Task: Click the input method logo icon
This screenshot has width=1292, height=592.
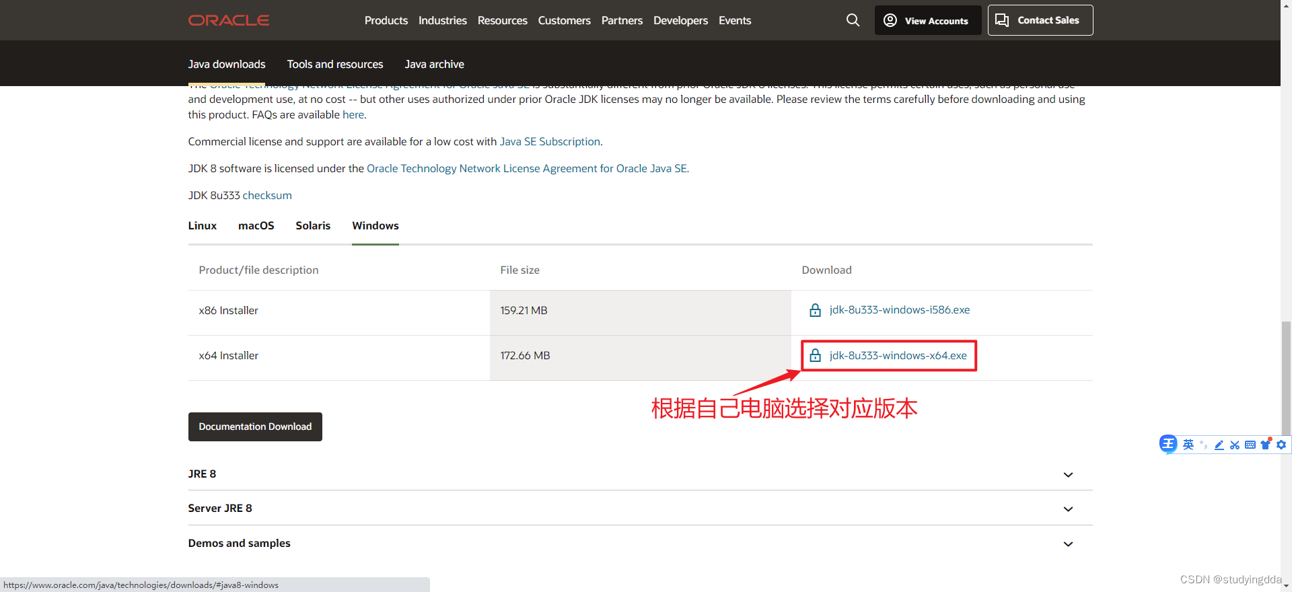Action: click(1168, 444)
